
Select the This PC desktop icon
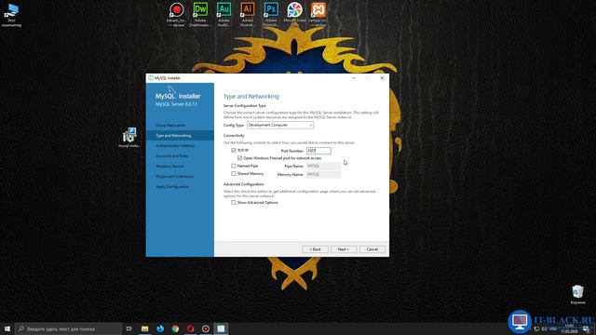pos(11,15)
